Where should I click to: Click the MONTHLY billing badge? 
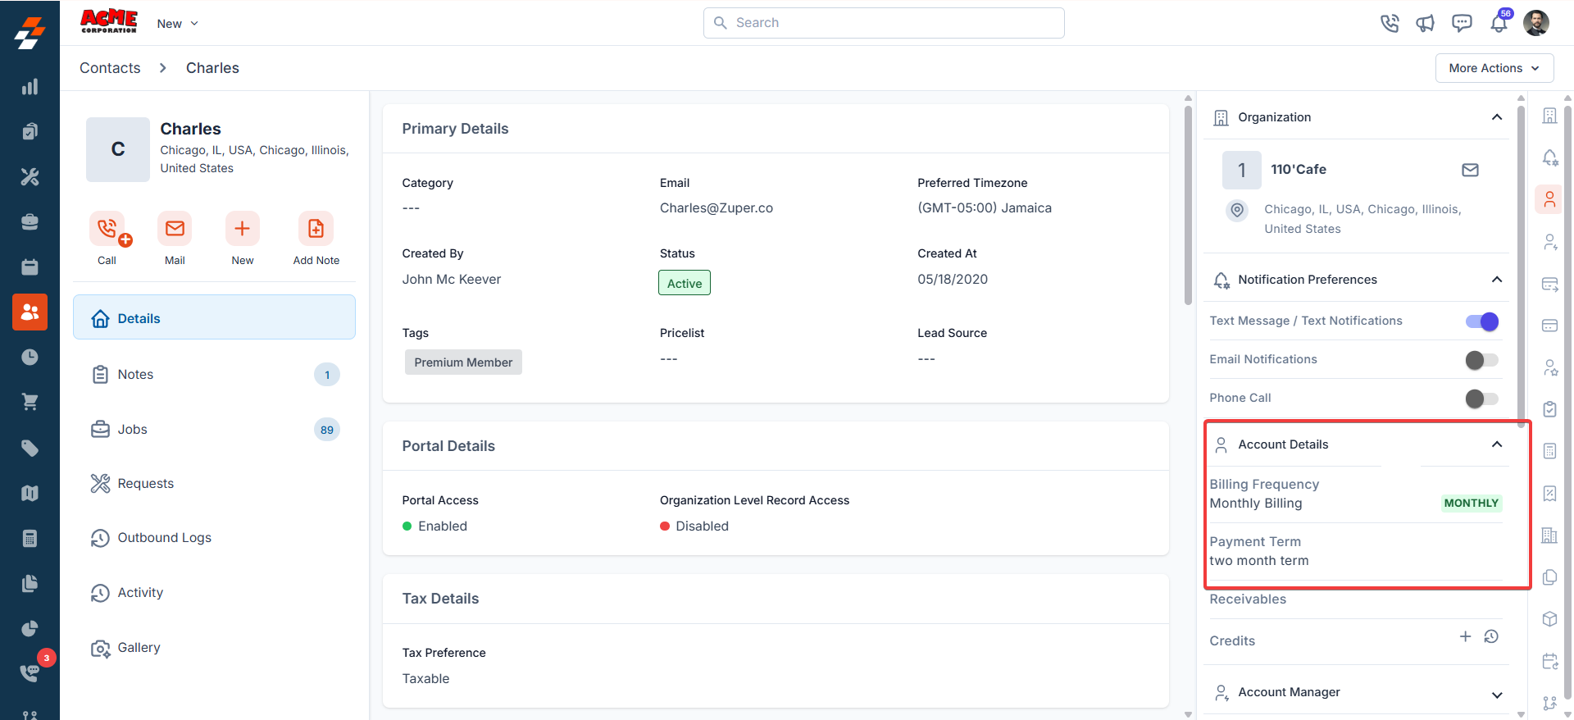click(1471, 504)
